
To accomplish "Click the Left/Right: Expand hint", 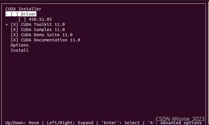I will coord(70,123).
